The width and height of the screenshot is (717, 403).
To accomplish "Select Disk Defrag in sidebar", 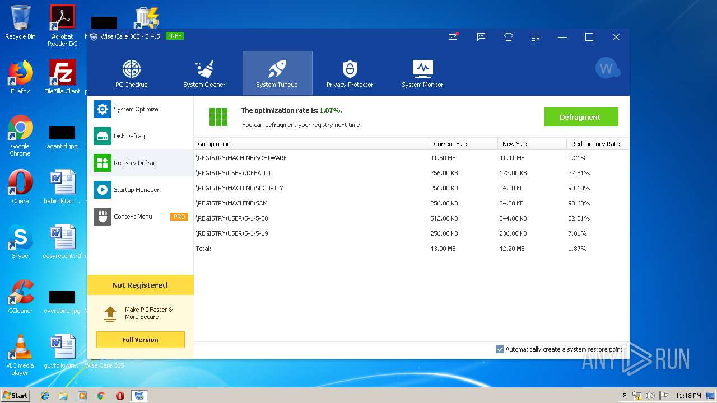I will click(141, 136).
